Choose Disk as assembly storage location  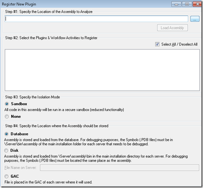pos(6,150)
